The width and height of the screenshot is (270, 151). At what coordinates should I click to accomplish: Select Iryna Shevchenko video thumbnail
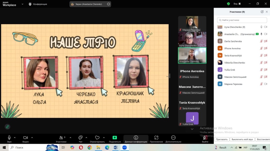[192, 40]
